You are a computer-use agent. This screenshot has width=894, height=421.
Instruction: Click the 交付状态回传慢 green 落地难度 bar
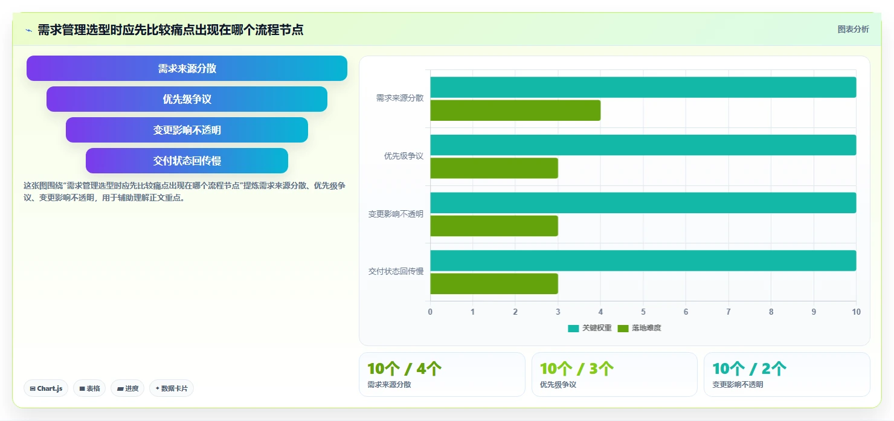point(494,284)
